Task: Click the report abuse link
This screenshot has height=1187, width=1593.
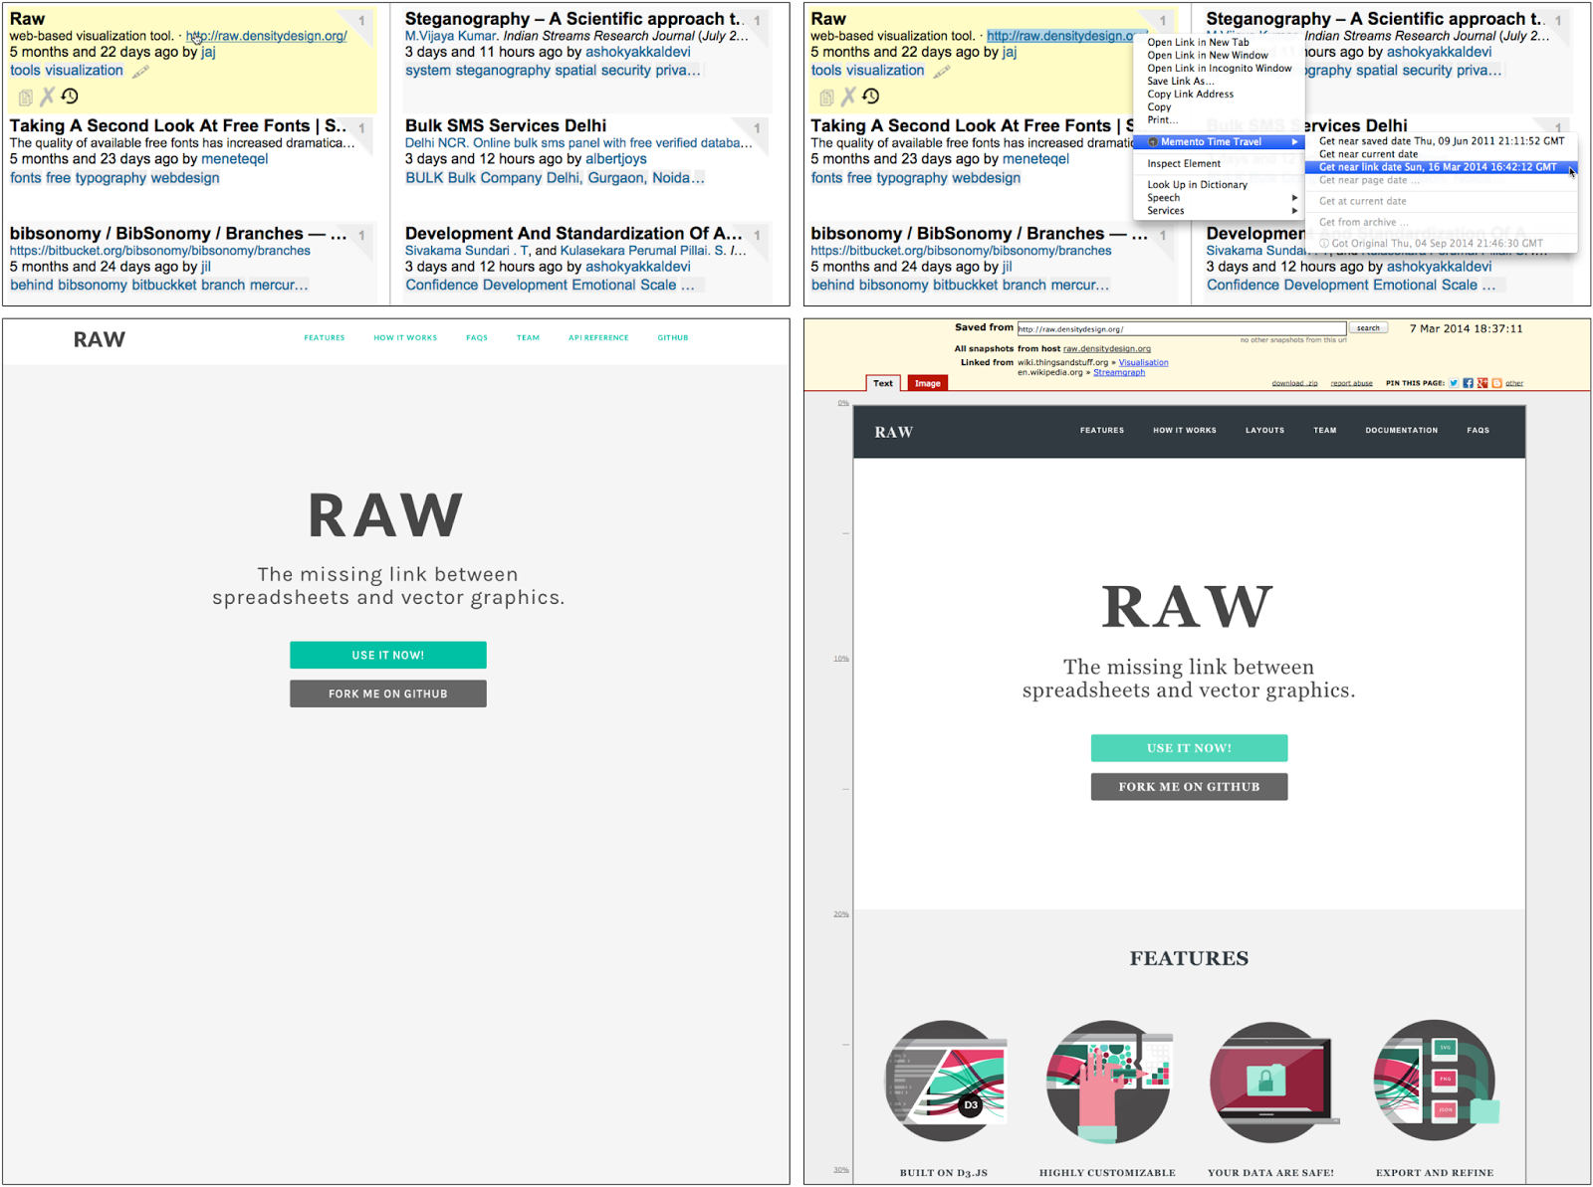Action: 1351,383
